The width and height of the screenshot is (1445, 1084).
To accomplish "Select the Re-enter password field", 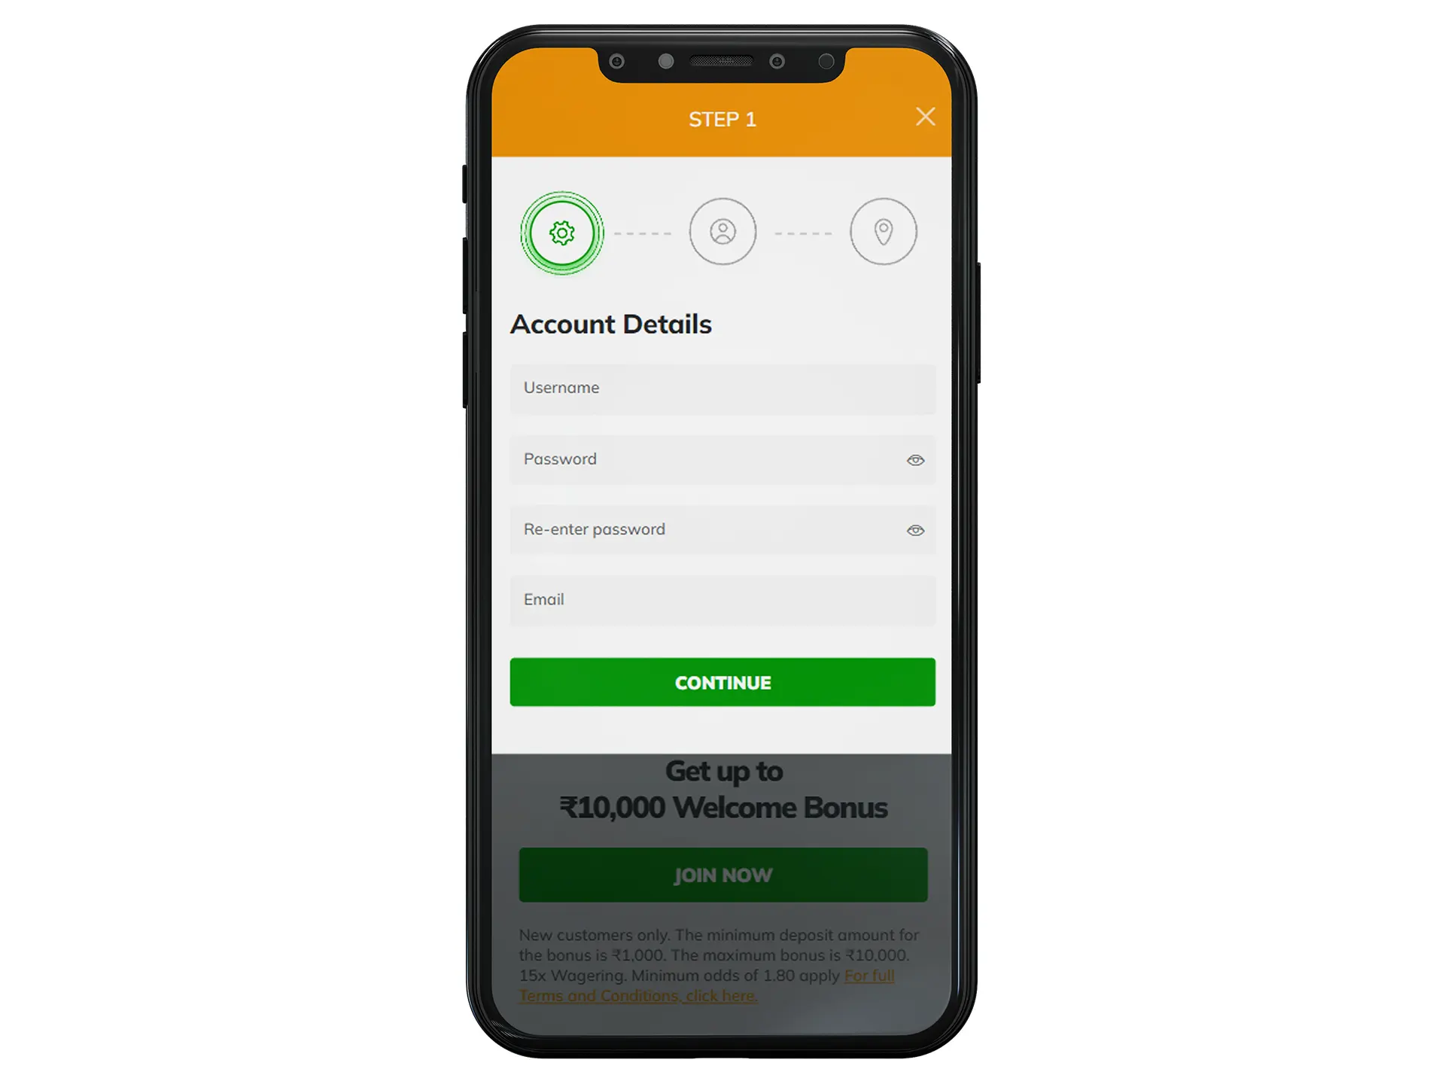I will (722, 528).
